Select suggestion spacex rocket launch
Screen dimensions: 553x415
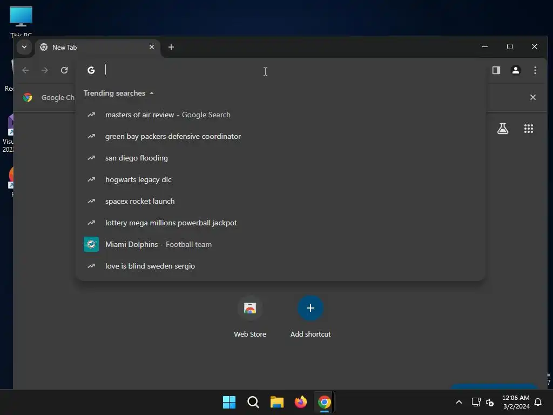point(280,201)
